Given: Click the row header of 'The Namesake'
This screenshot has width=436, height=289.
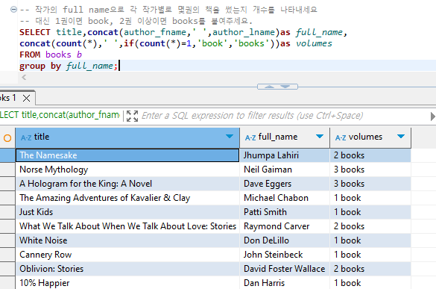Looking at the screenshot, I should (x=7, y=155).
